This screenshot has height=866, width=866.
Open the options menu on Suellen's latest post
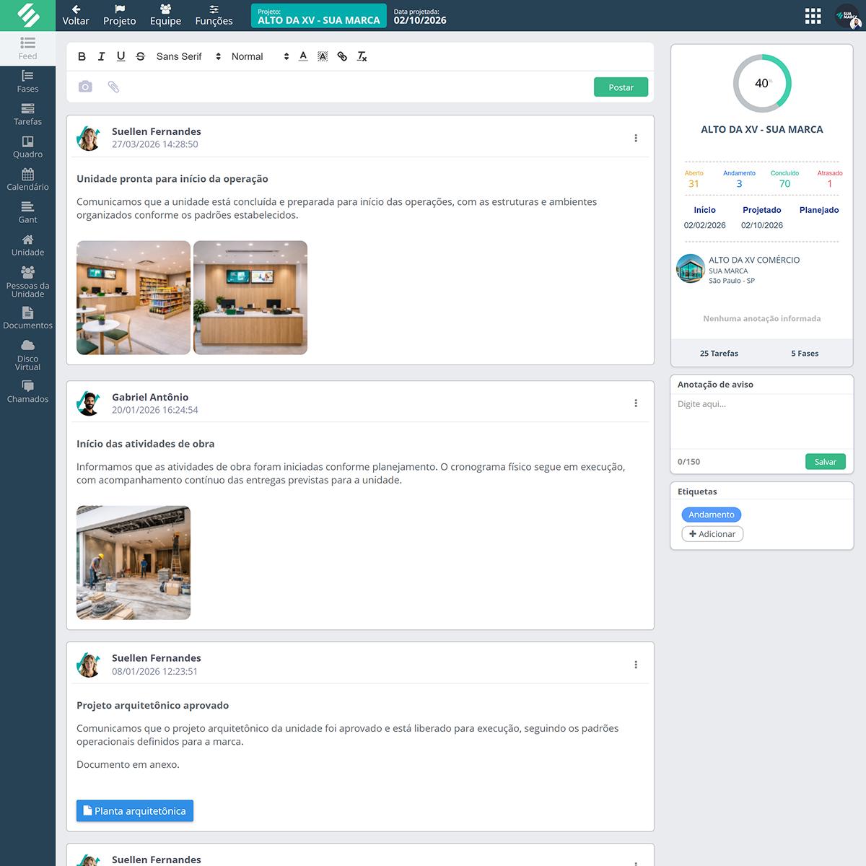(636, 137)
